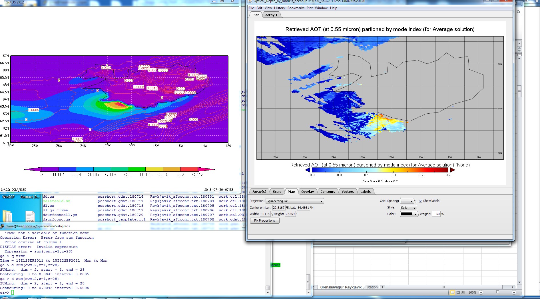Click the Fix Proportions button

265,220
